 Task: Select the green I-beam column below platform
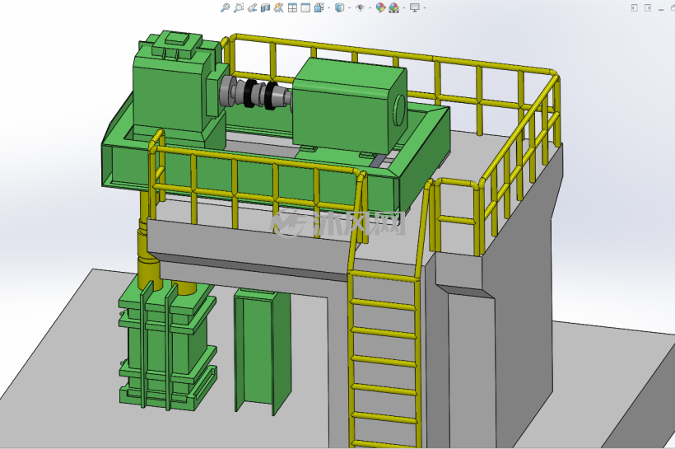point(262,351)
